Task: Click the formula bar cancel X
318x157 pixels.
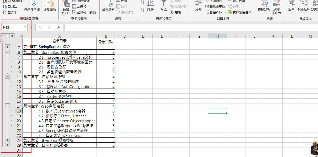Action: coord(40,27)
